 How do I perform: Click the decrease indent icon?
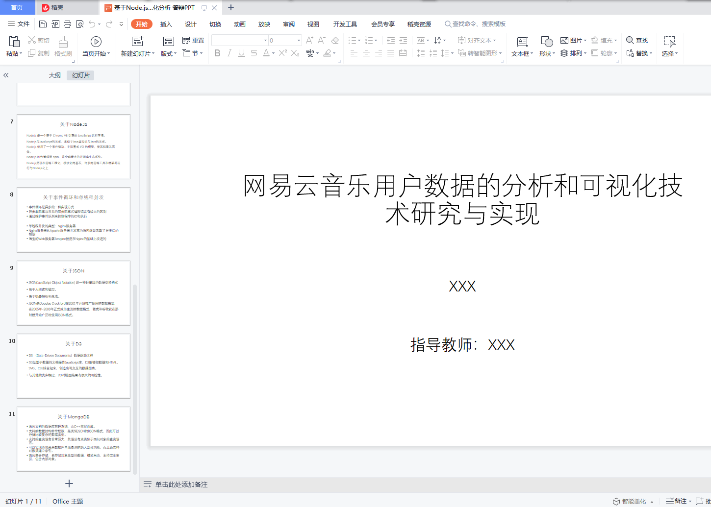point(391,40)
